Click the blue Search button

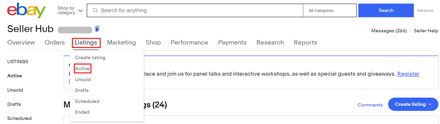point(386,10)
